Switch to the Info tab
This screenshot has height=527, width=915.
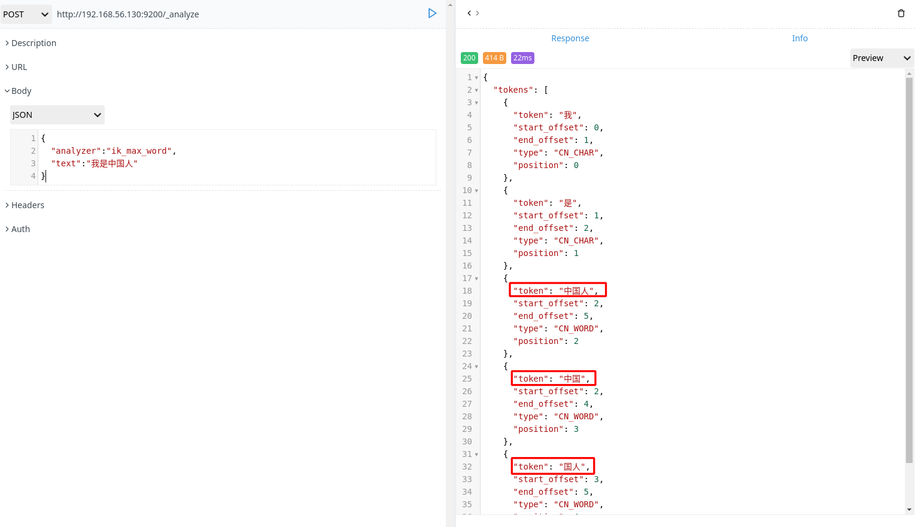point(800,38)
